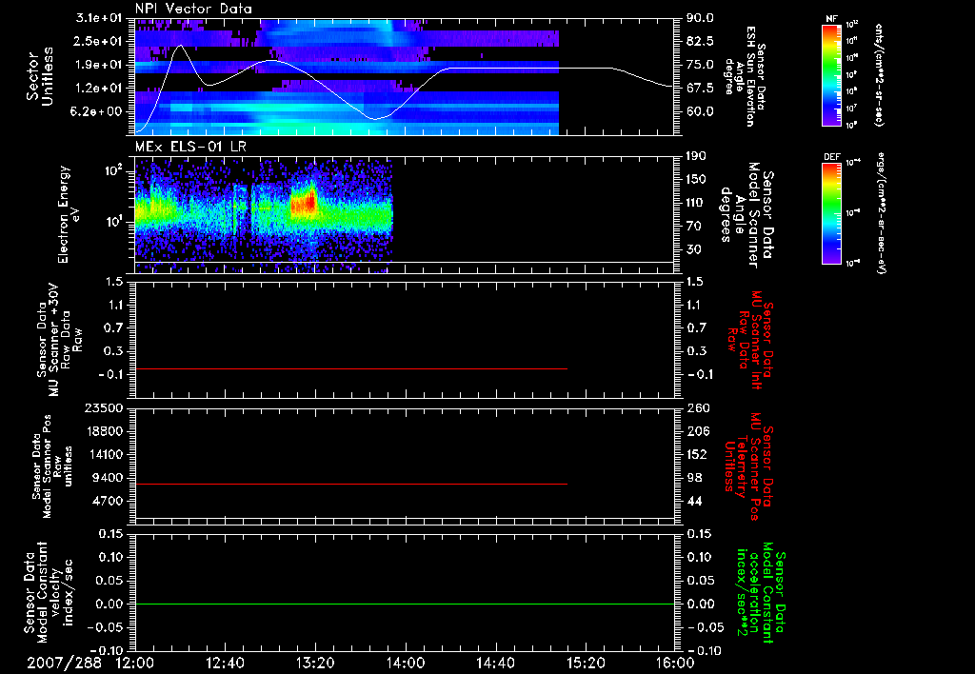Click the 2007/288 date label
The width and height of the screenshot is (975, 674).
pos(64,663)
